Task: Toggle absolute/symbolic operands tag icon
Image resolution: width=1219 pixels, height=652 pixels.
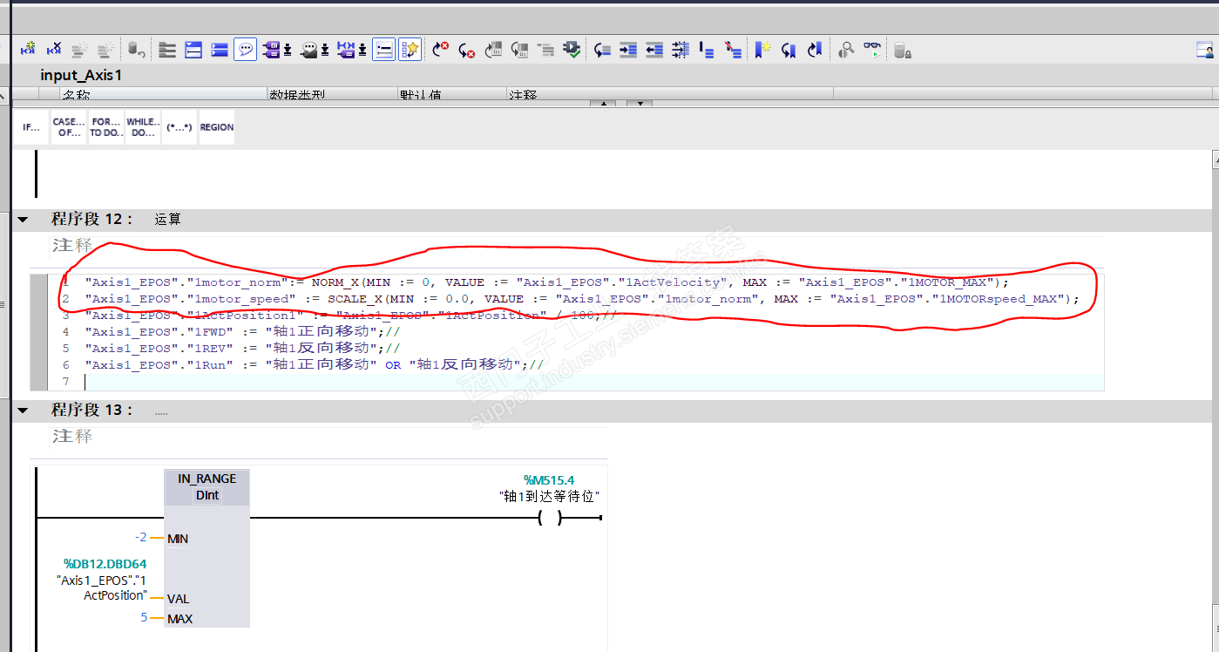Action: 271,50
